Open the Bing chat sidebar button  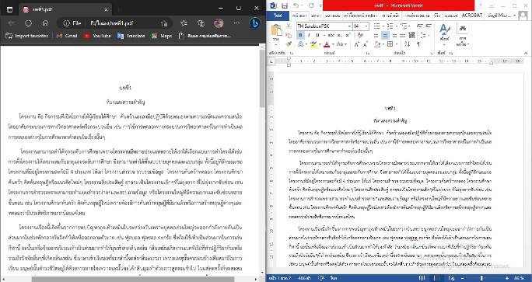pos(254,23)
